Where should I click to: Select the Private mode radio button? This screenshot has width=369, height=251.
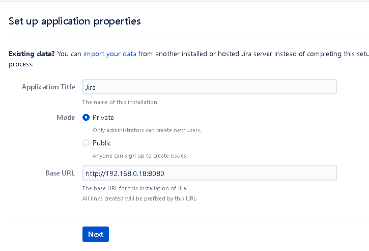coord(86,117)
